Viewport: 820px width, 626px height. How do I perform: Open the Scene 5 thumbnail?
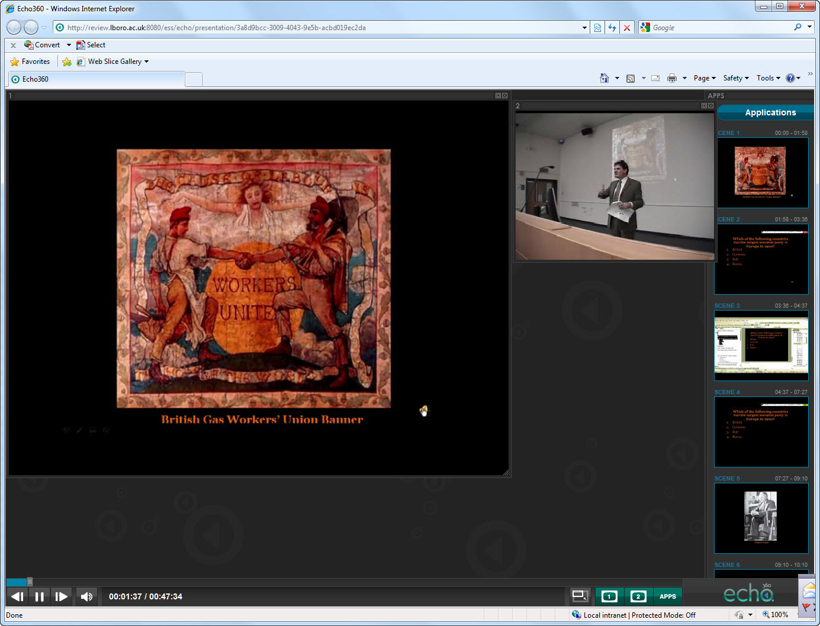761,518
